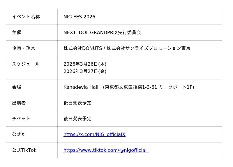The width and height of the screenshot is (233, 167).
Task: Open the official X account link
Action: click(94, 135)
